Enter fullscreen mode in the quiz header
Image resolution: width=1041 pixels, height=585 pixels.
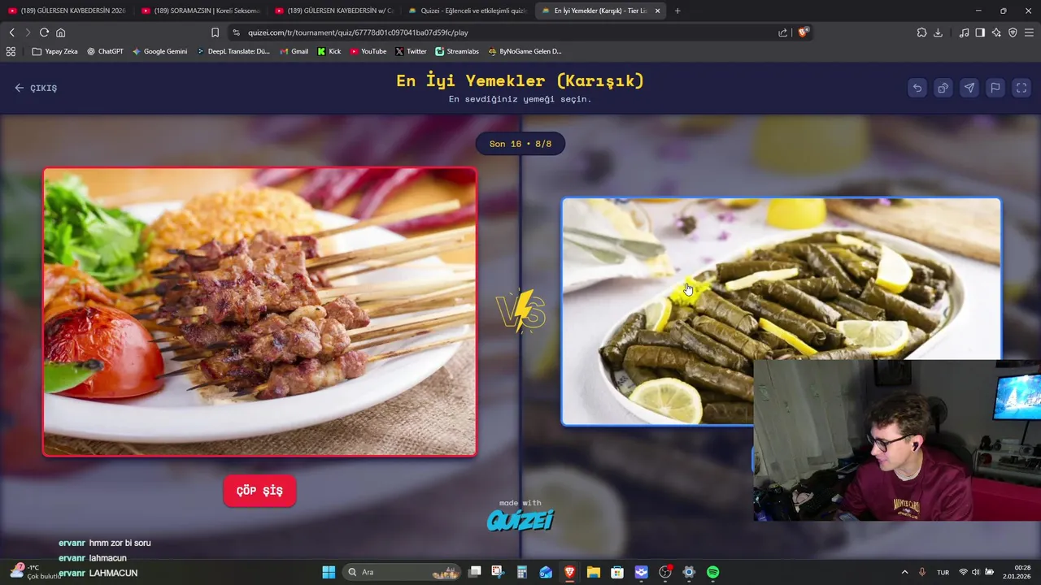pos(1021,88)
